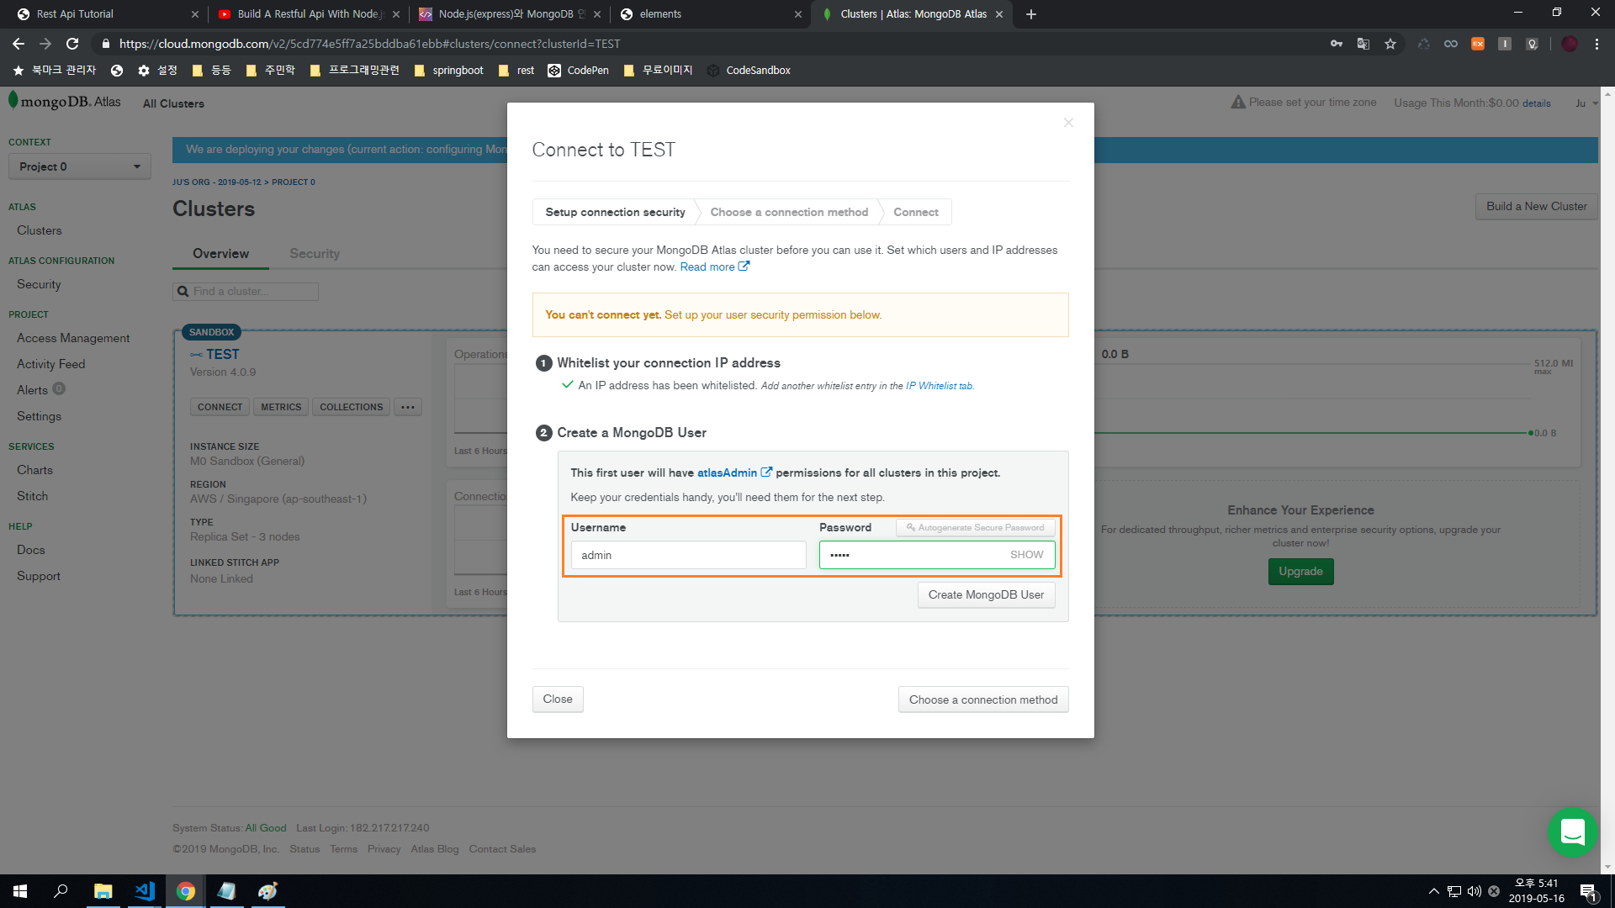Click the browser back arrow
Image resolution: width=1615 pixels, height=908 pixels.
pos(19,44)
